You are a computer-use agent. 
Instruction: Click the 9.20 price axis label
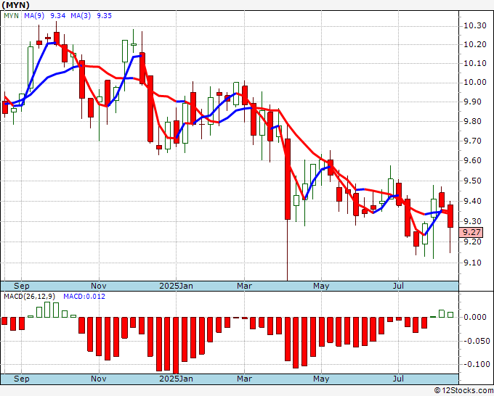coord(473,242)
